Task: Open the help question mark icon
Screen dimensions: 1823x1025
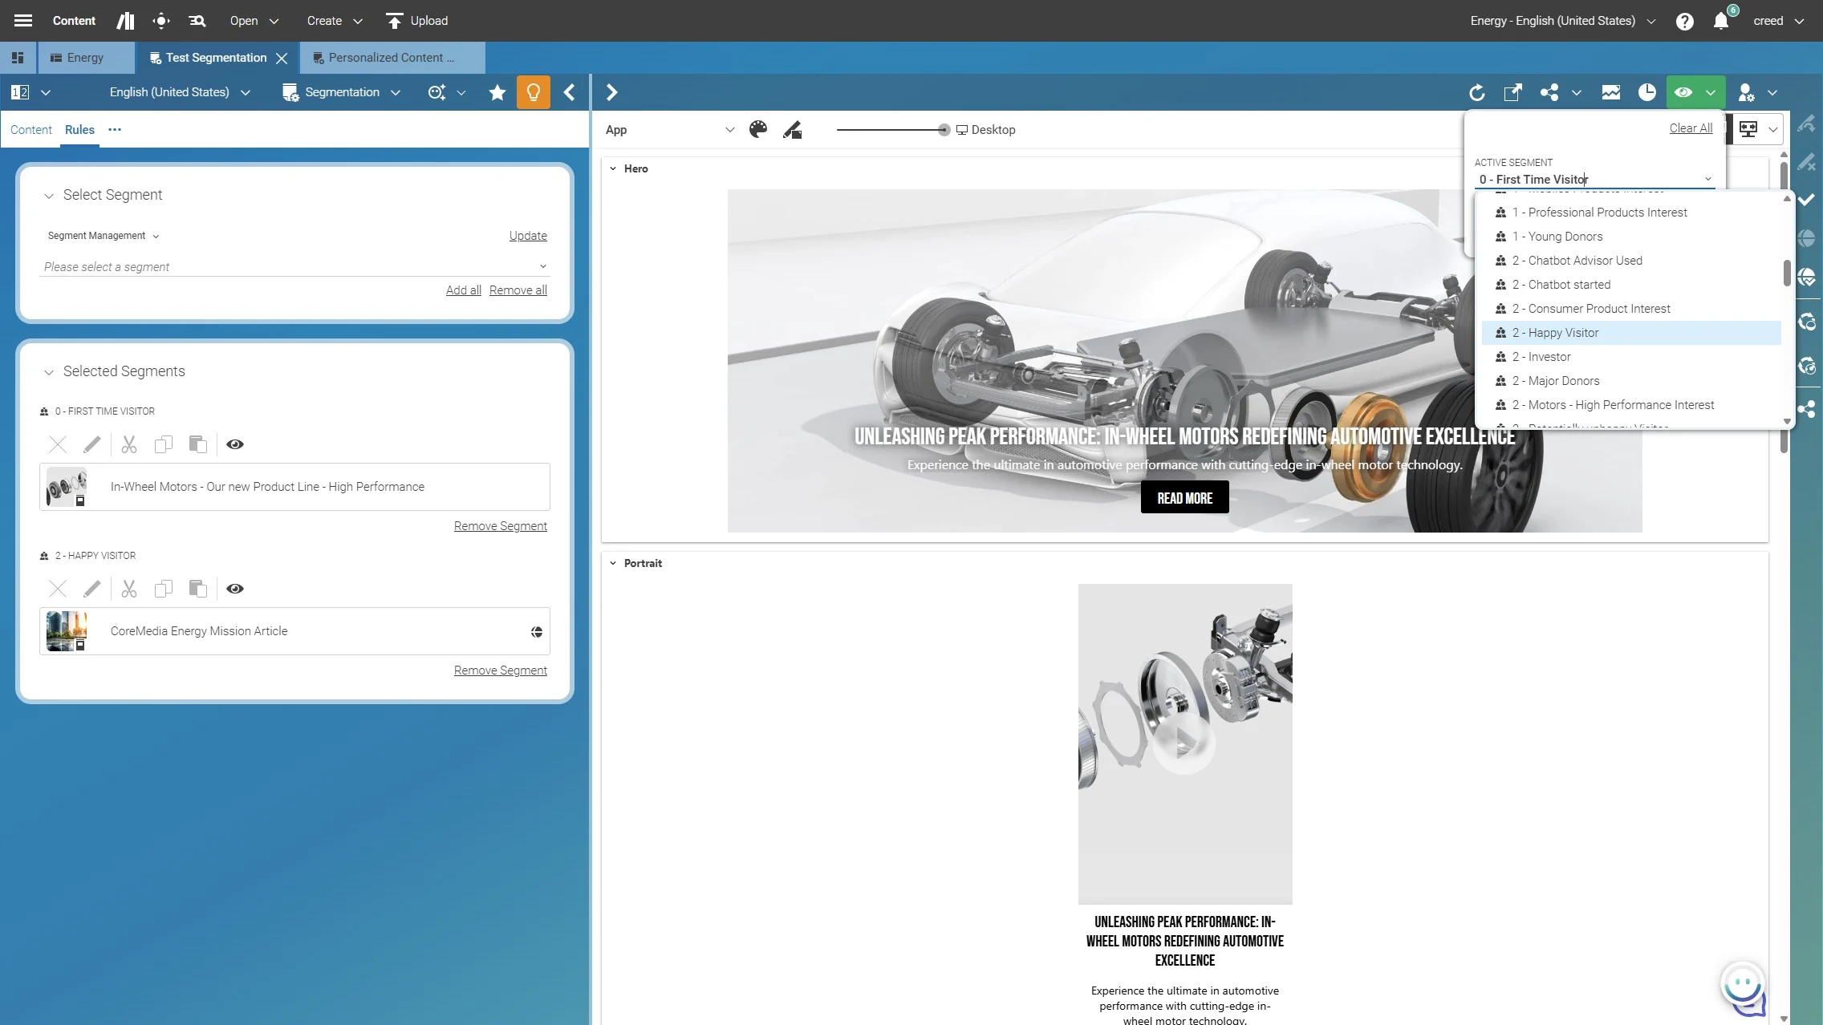Action: pyautogui.click(x=1684, y=22)
